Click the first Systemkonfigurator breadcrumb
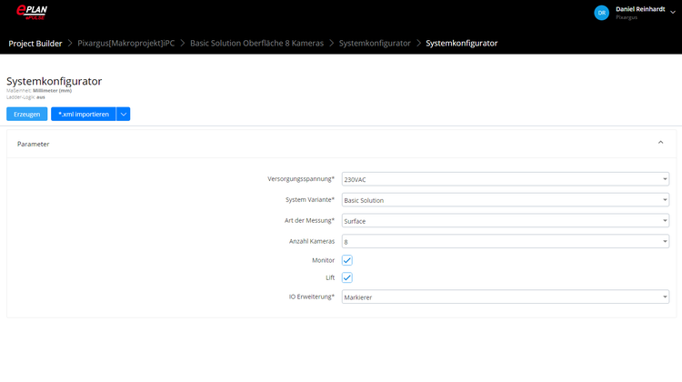Screen dimensions: 682x382 [x=374, y=43]
